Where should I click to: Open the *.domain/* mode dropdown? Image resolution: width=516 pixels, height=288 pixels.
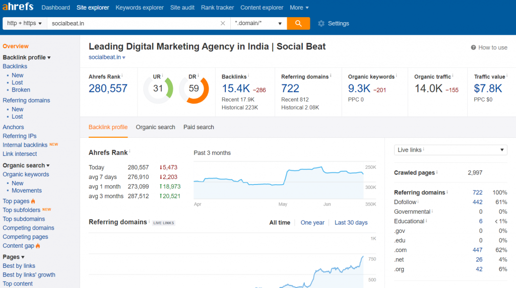(x=259, y=23)
